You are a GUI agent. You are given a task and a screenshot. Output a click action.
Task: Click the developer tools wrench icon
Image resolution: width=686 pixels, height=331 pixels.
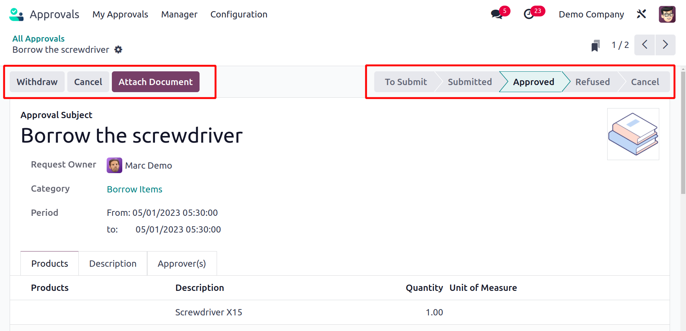coord(641,14)
